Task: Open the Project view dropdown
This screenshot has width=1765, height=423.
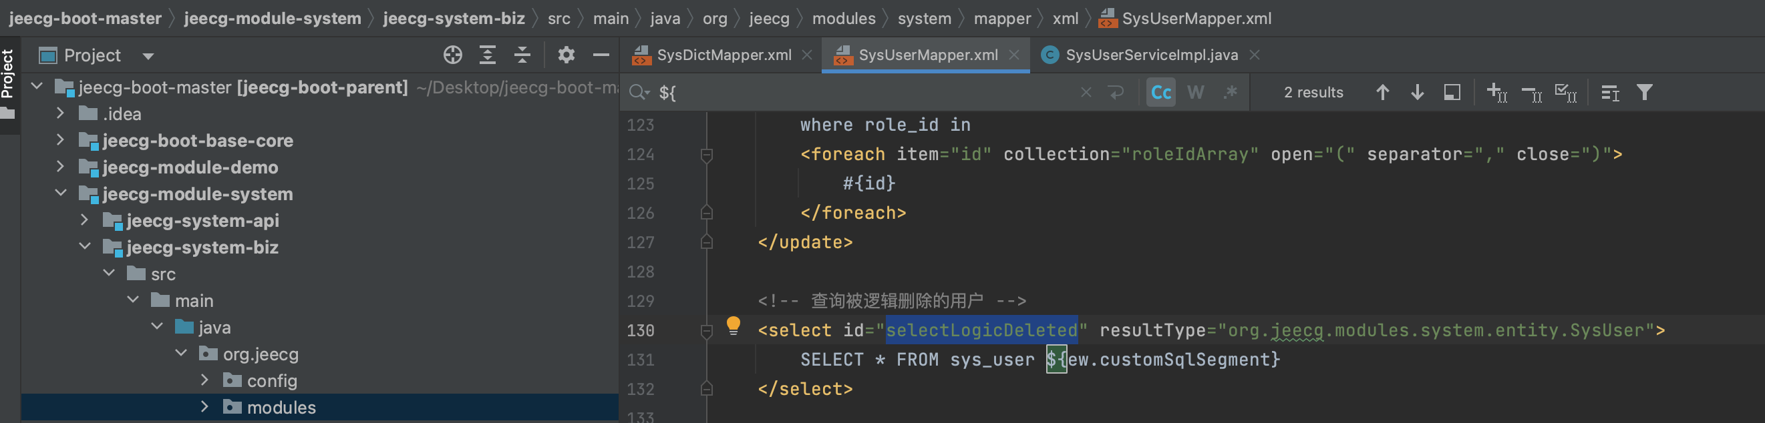Action: coord(148,56)
